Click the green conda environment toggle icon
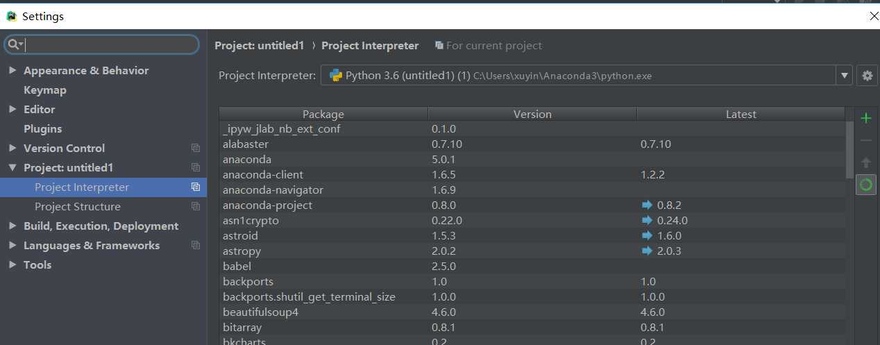The height and width of the screenshot is (345, 880). 865,185
